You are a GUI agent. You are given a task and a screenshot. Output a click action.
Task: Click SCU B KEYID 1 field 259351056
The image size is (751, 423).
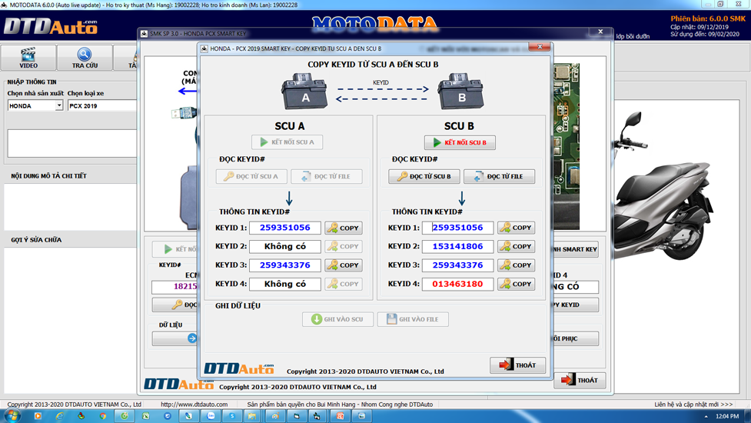click(x=457, y=228)
